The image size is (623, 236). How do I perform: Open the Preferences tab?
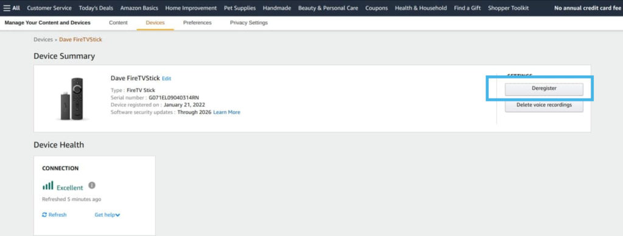point(197,23)
